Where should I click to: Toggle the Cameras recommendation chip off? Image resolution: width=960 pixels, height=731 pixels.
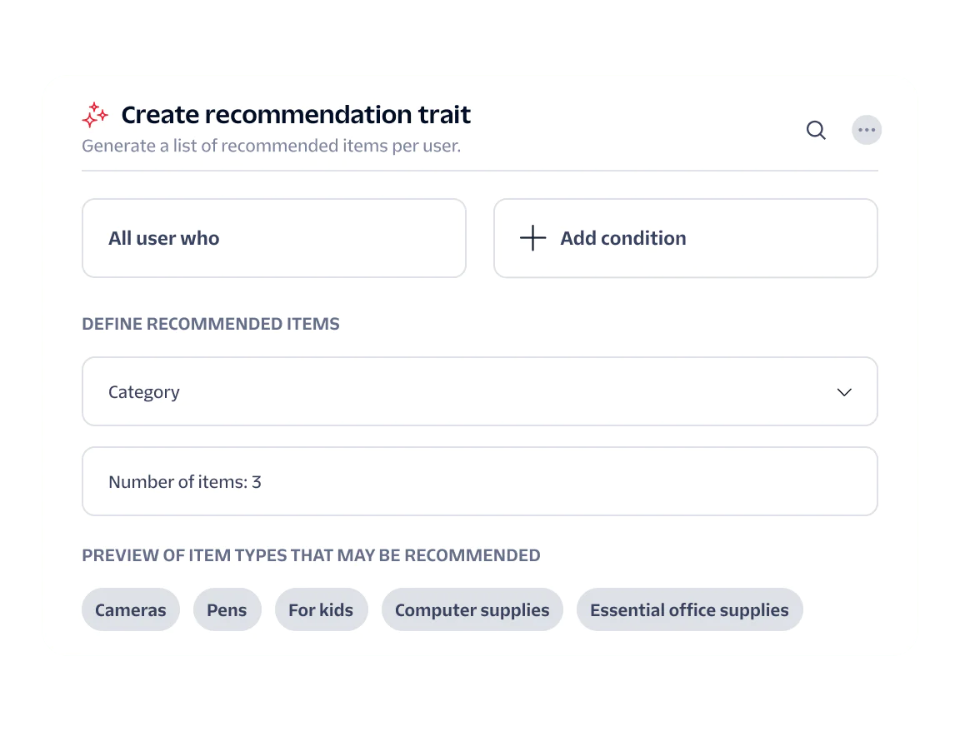[x=130, y=609]
